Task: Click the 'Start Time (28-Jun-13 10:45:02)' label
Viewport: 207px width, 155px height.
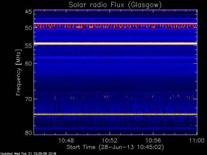Action: [x=115, y=147]
